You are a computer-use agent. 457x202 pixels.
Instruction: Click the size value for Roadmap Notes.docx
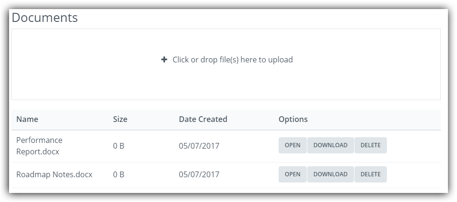[118, 174]
